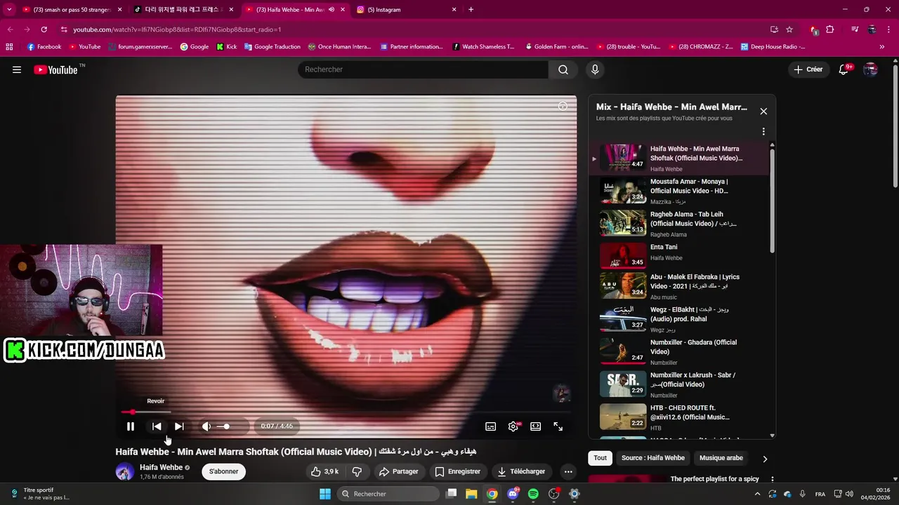Viewport: 899px width, 505px height.
Task: Switch to the Instagram browser tab
Action: point(407,10)
